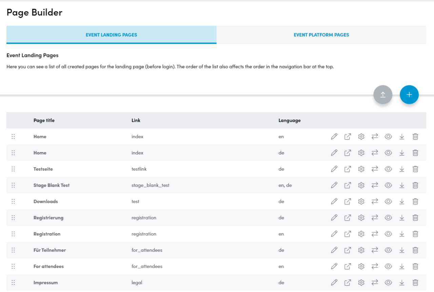
Task: Click drag handle of Downloads row
Action: [13, 202]
